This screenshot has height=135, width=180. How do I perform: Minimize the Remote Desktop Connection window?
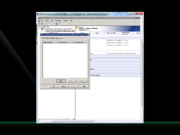pos(129,13)
